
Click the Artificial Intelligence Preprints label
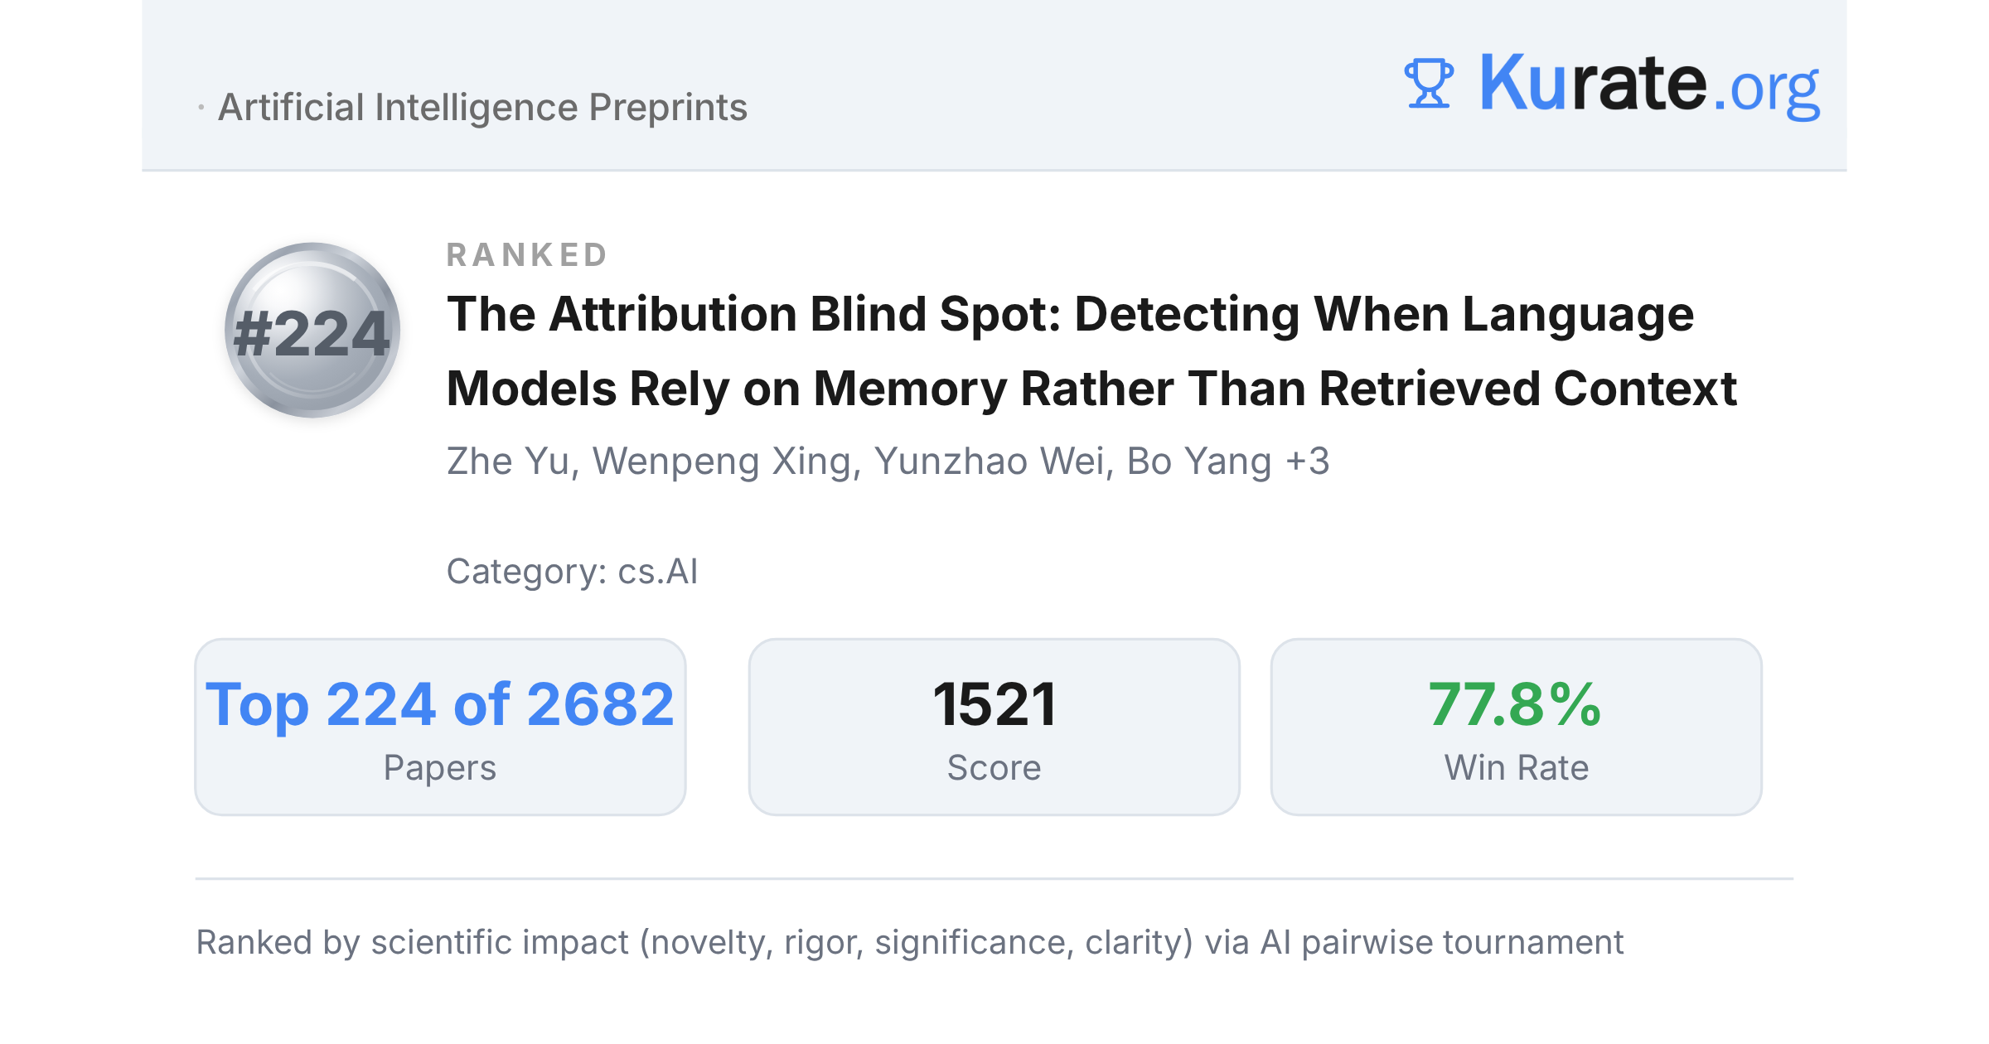(482, 108)
